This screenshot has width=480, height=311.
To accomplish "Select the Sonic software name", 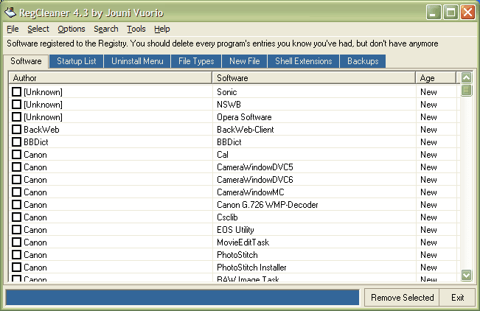I will (x=227, y=92).
